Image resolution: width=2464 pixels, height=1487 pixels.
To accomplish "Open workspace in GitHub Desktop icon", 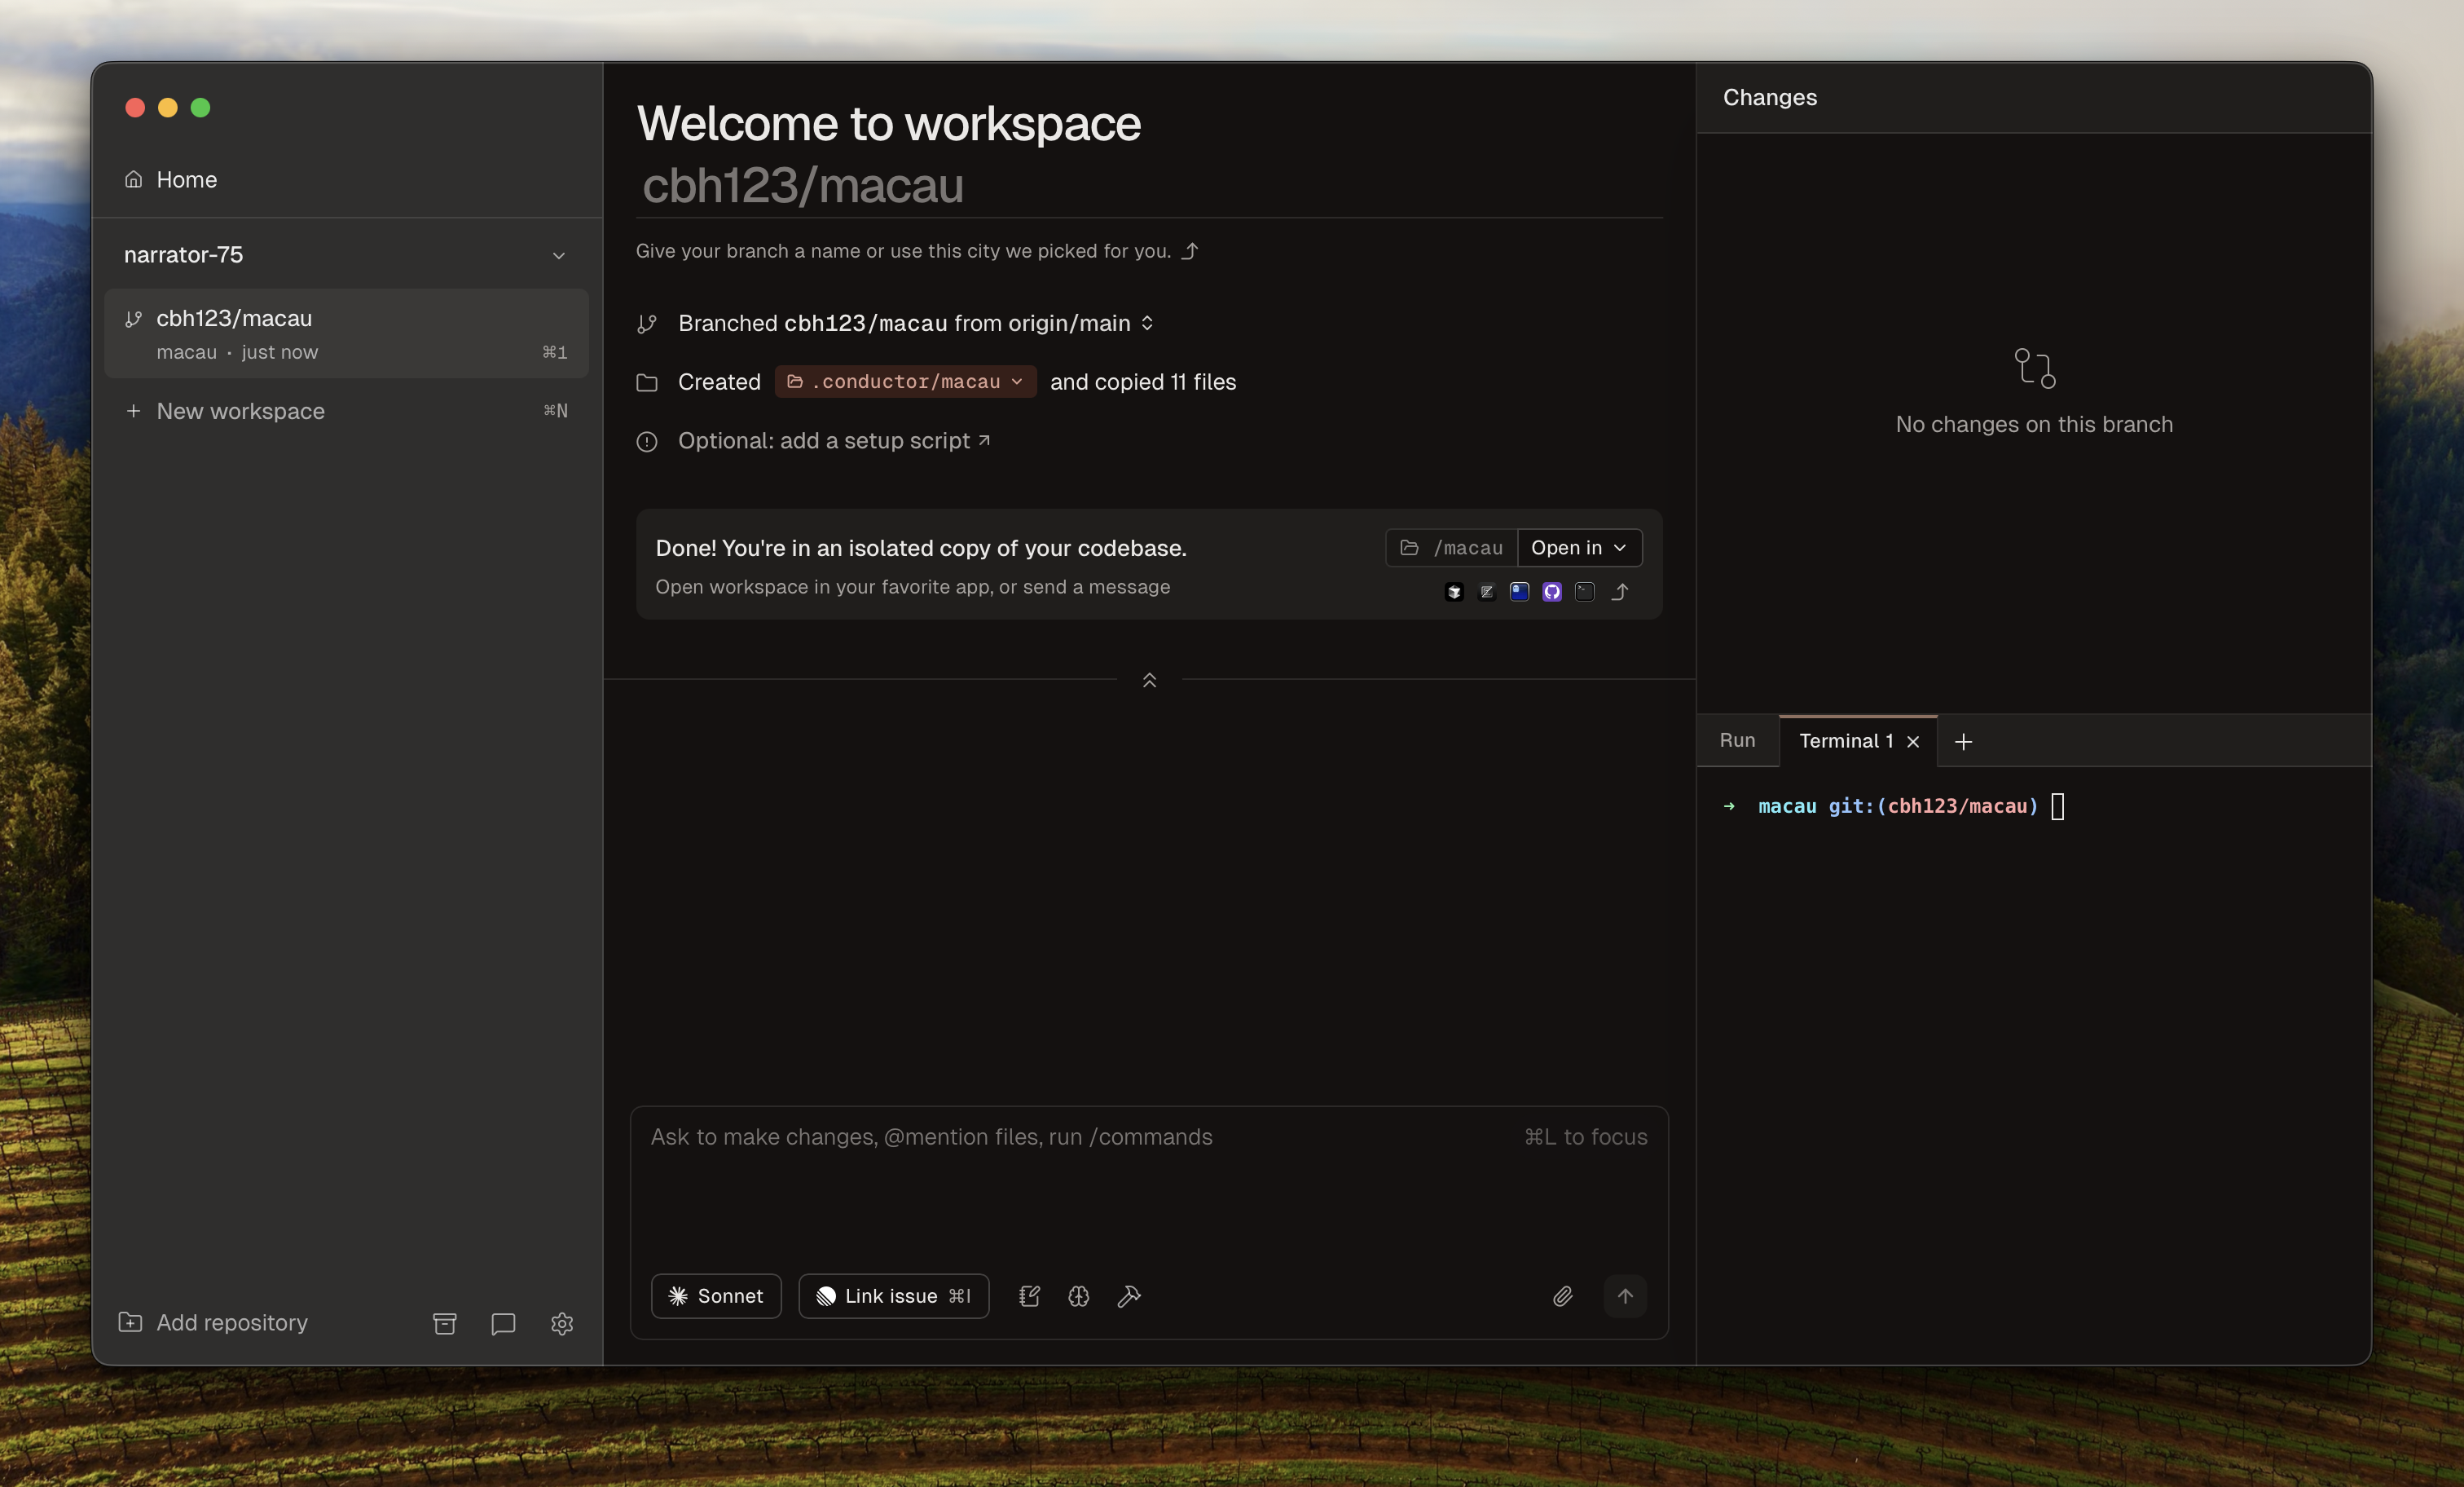I will tap(1551, 591).
